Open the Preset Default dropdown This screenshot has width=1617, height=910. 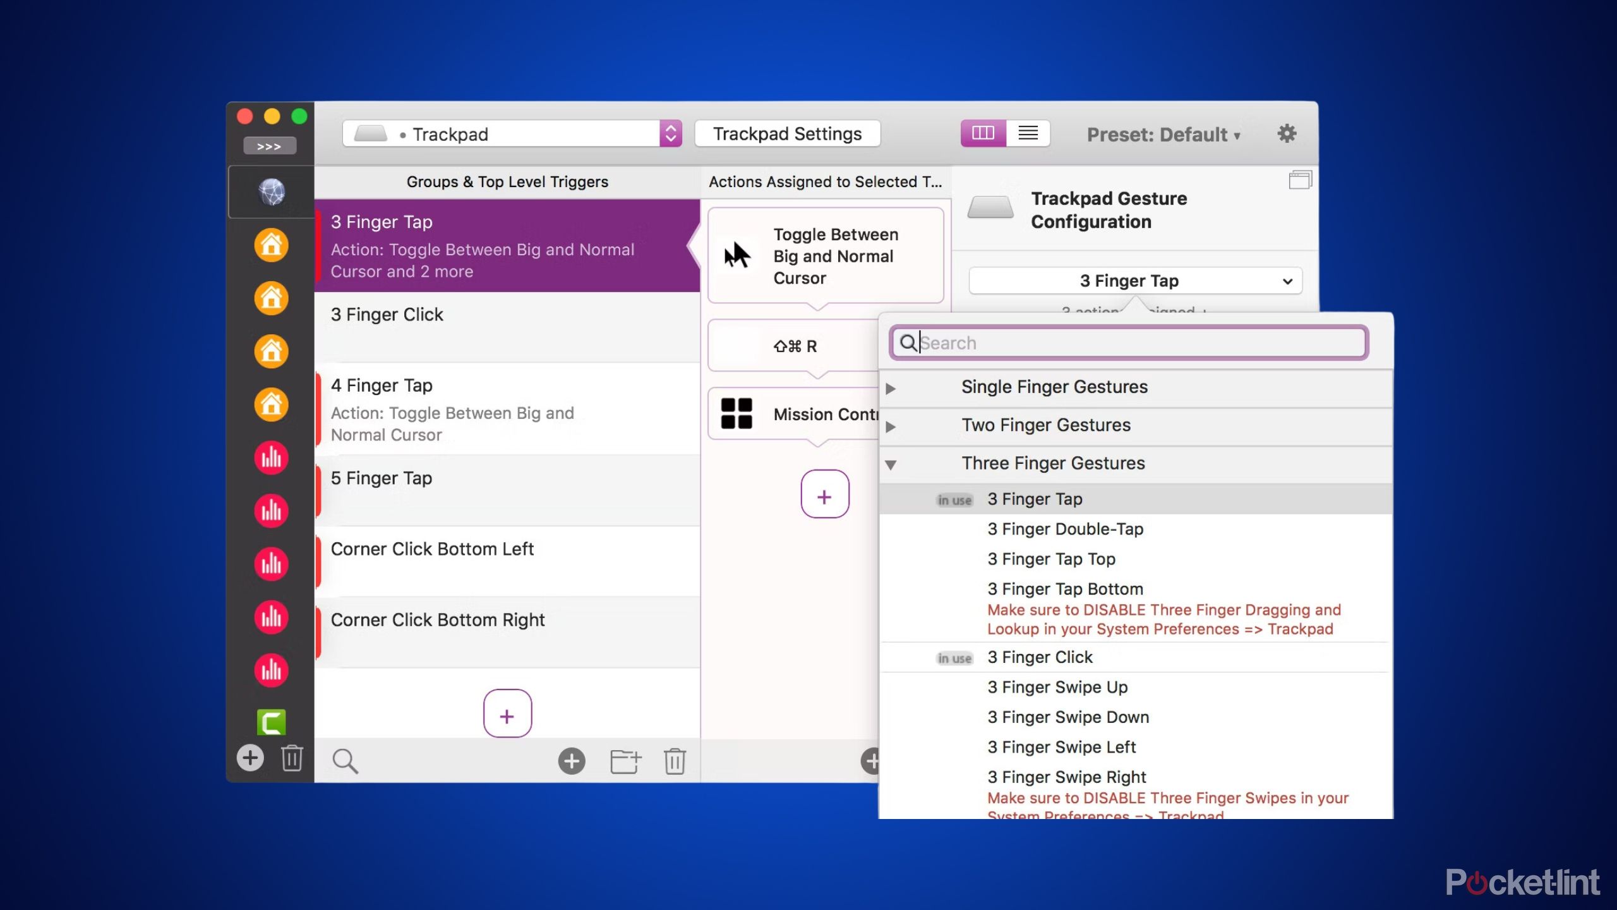pos(1163,133)
